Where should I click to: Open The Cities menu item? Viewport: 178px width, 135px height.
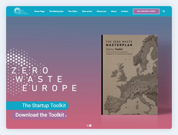72,11
